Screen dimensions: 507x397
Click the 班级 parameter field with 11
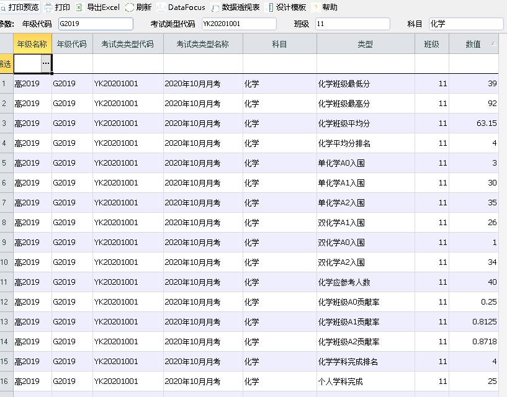tap(352, 24)
